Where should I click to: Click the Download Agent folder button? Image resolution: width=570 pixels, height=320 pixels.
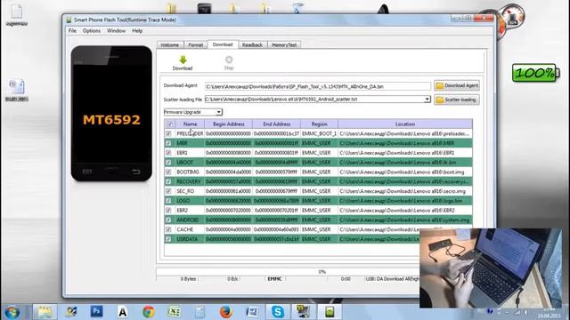(x=457, y=85)
